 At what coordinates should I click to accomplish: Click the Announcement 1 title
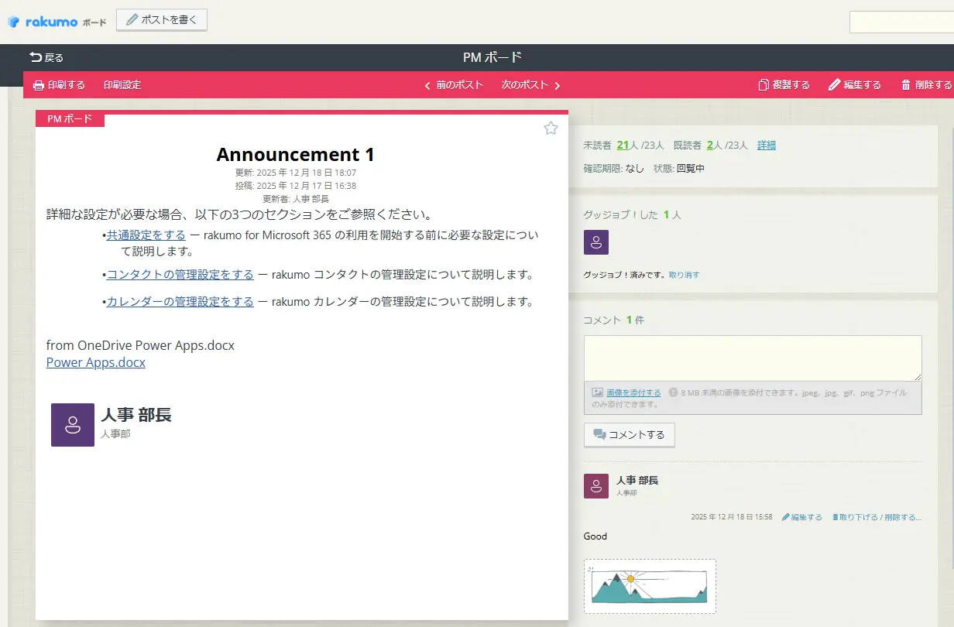pos(296,154)
